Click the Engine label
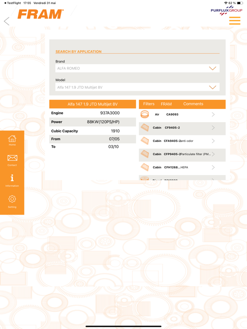 tap(57, 113)
